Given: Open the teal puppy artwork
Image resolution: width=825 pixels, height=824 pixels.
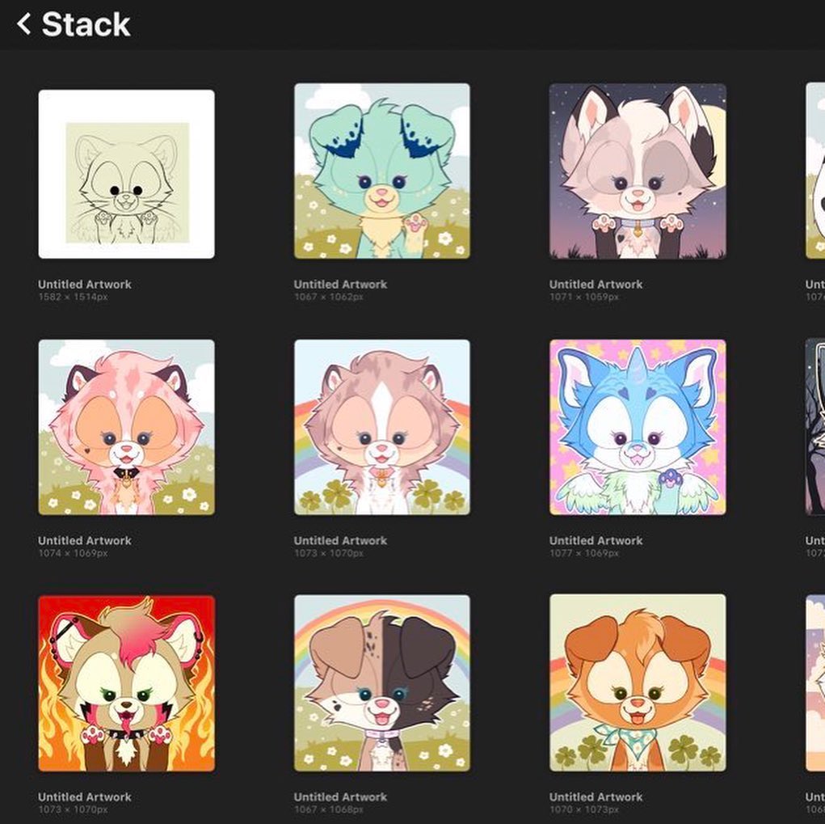Looking at the screenshot, I should coord(381,171).
